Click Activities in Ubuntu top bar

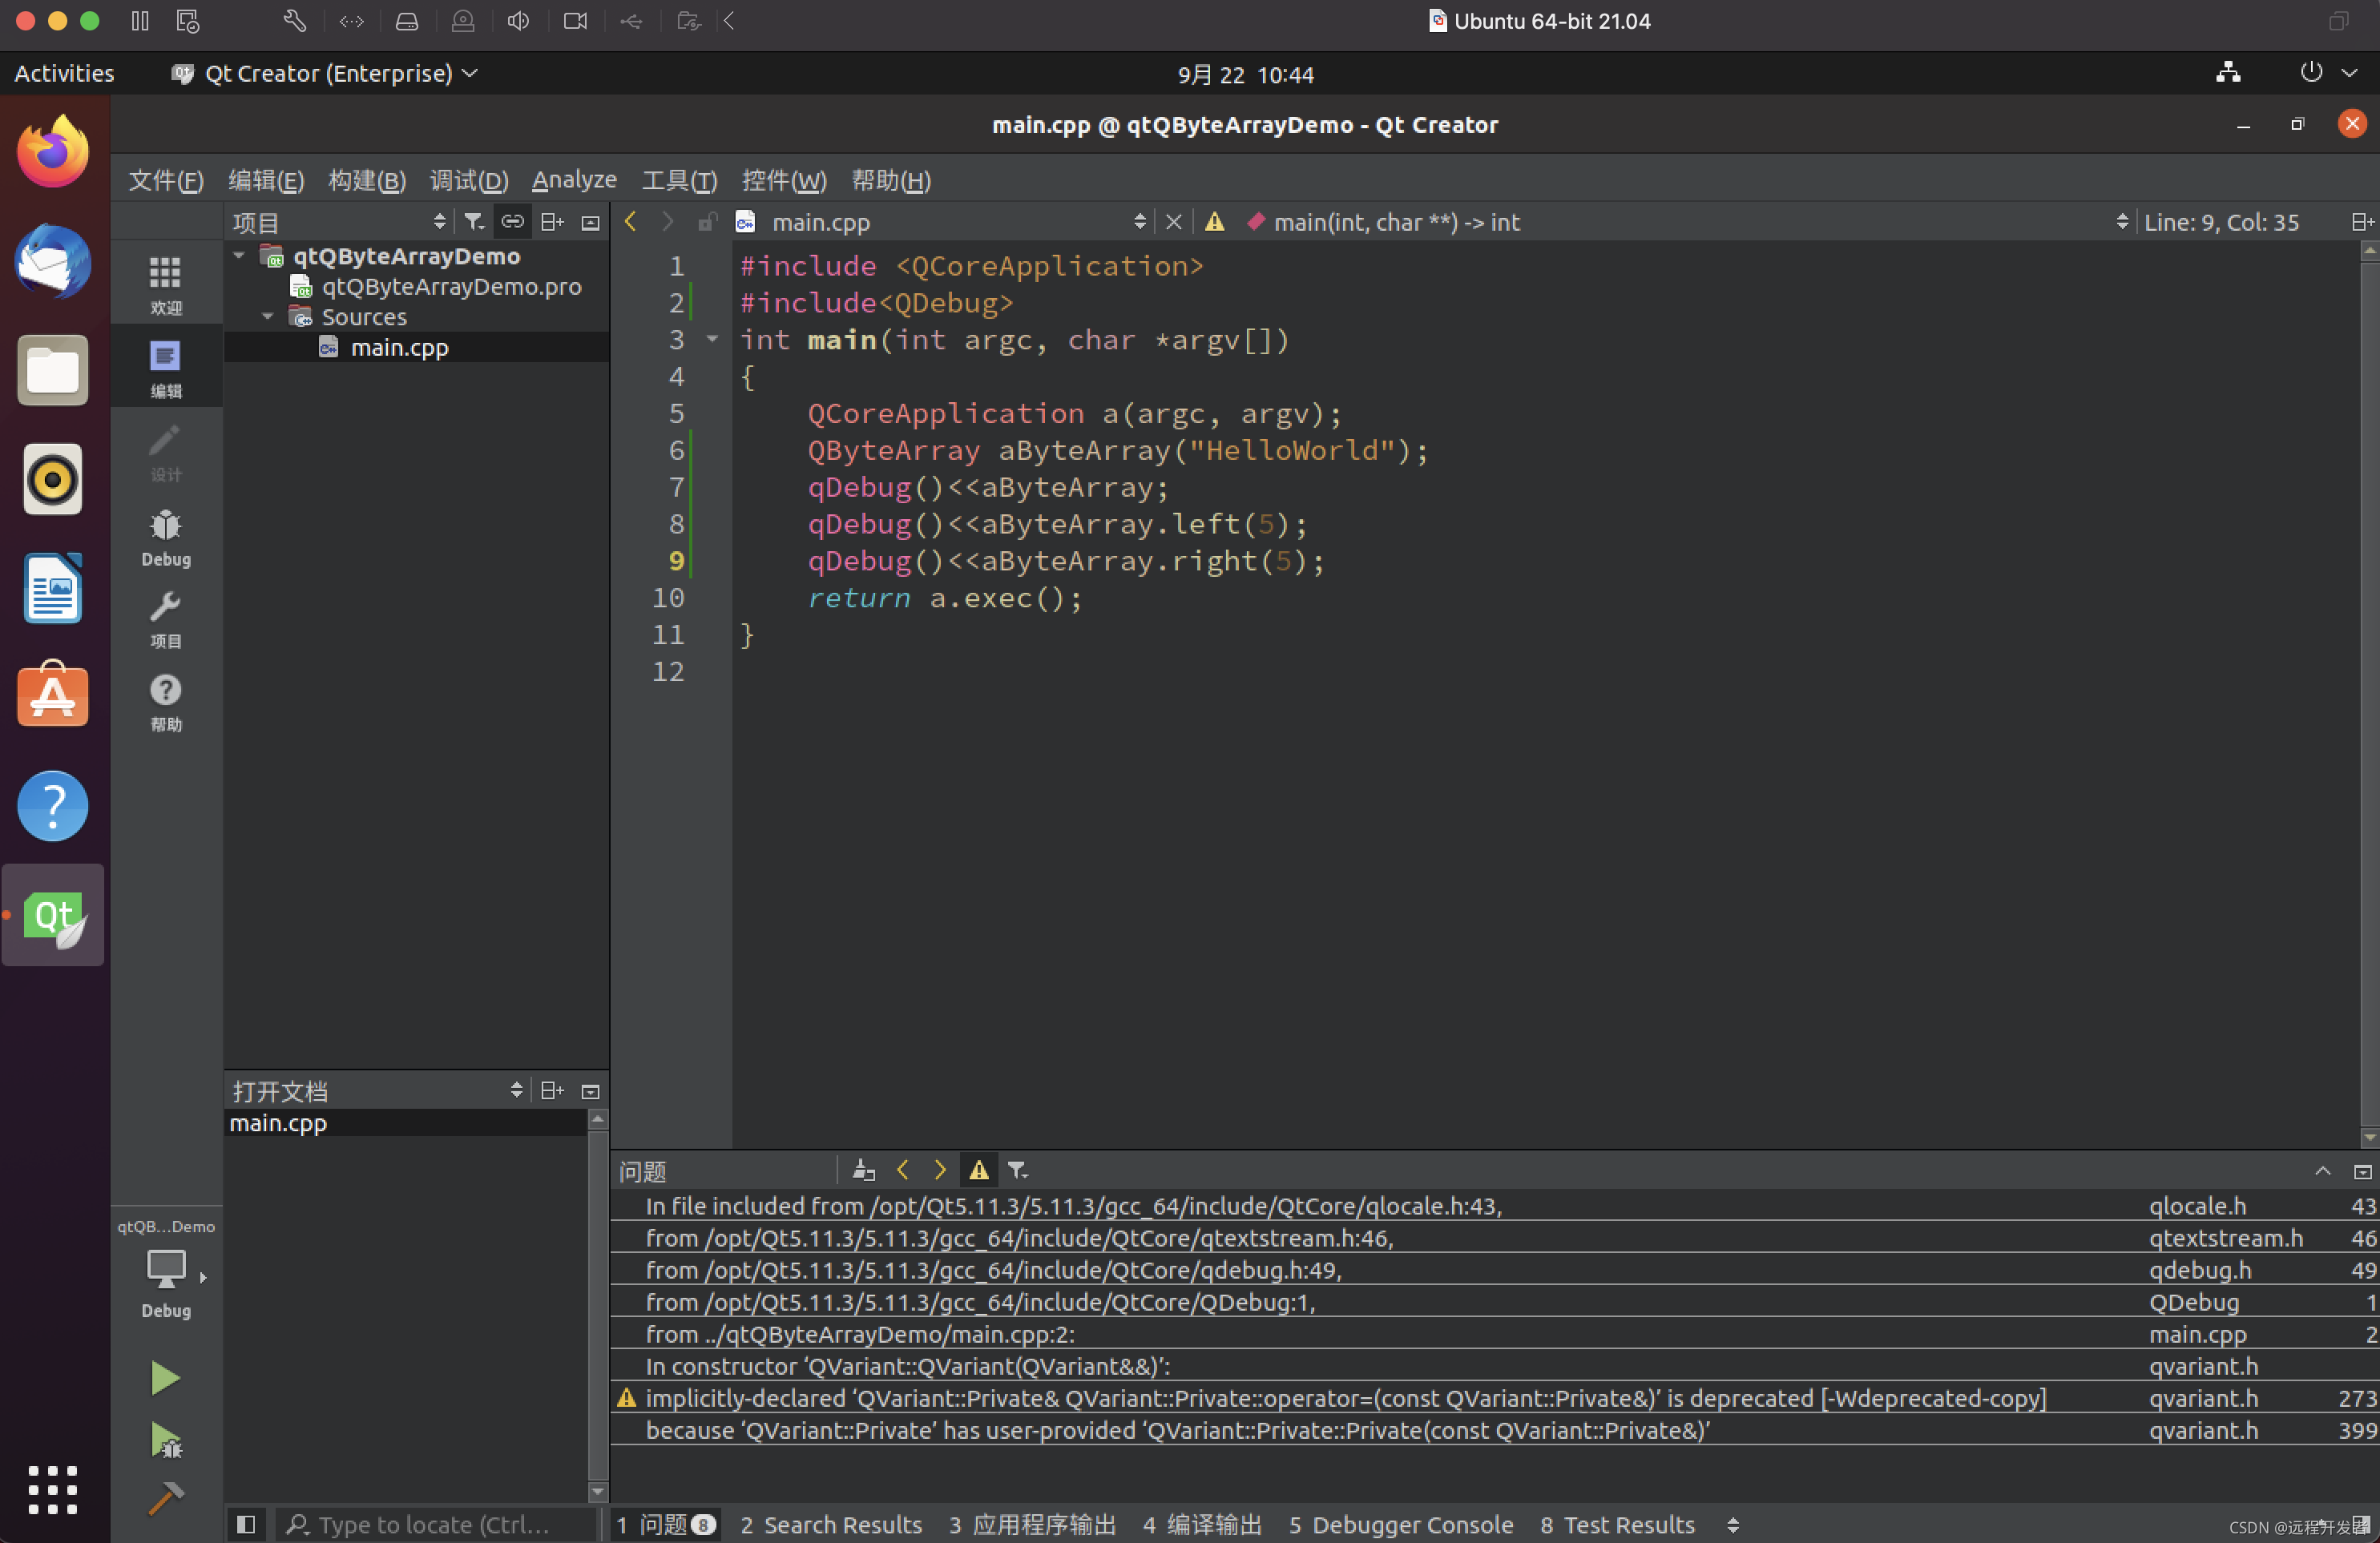(64, 73)
